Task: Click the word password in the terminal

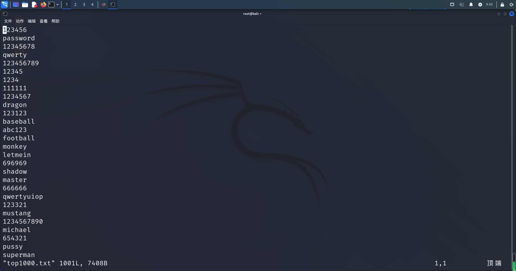Action: [19, 38]
